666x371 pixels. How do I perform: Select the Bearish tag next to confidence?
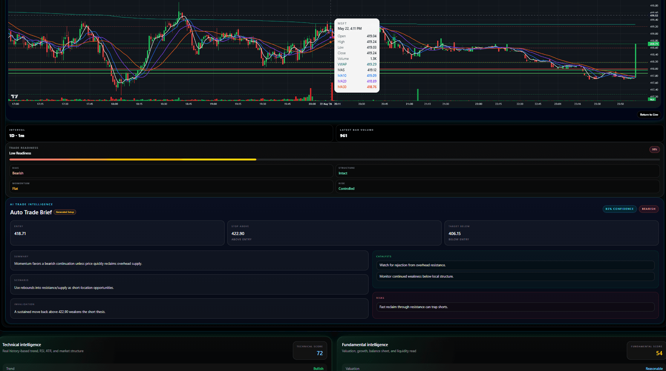[x=648, y=209]
